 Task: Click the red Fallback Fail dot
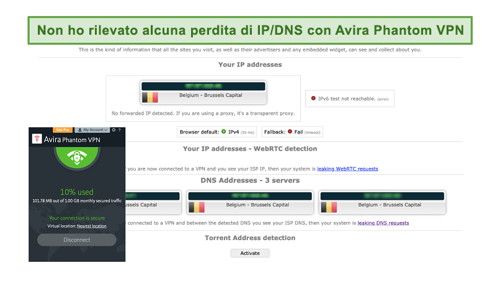tap(290, 132)
